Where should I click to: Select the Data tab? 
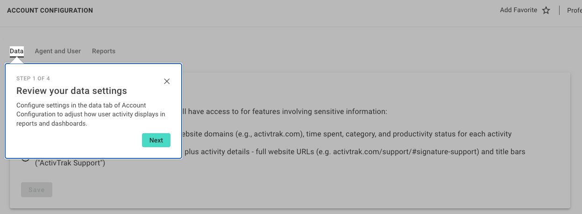(x=16, y=51)
